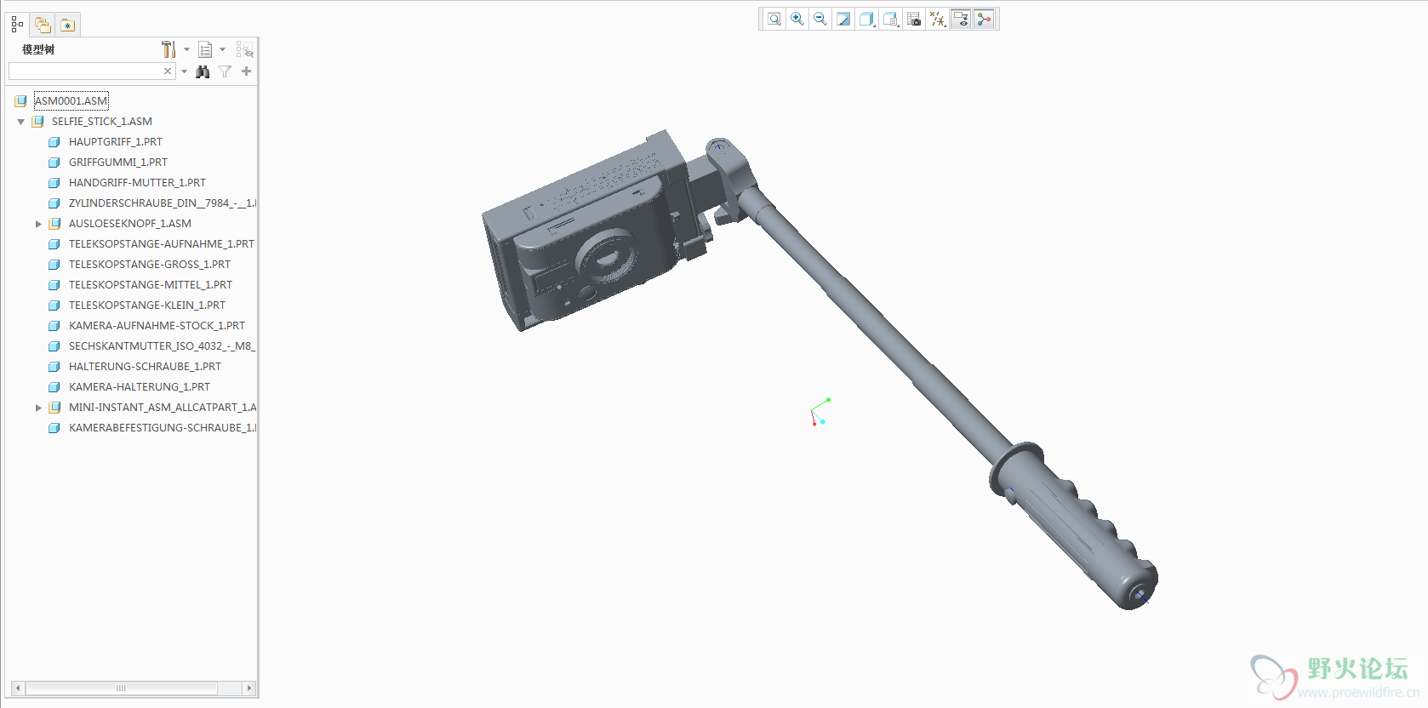Select AUSLOESEKNOPF_1.ASM subassembly

point(130,224)
